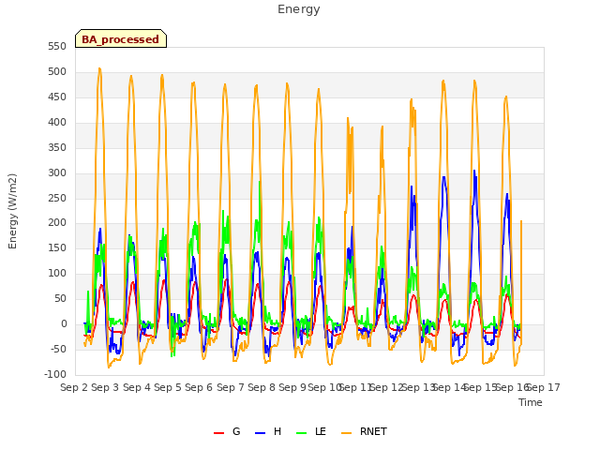Click the 0 y-axis tick label
This screenshot has width=600, height=450.
64,323
